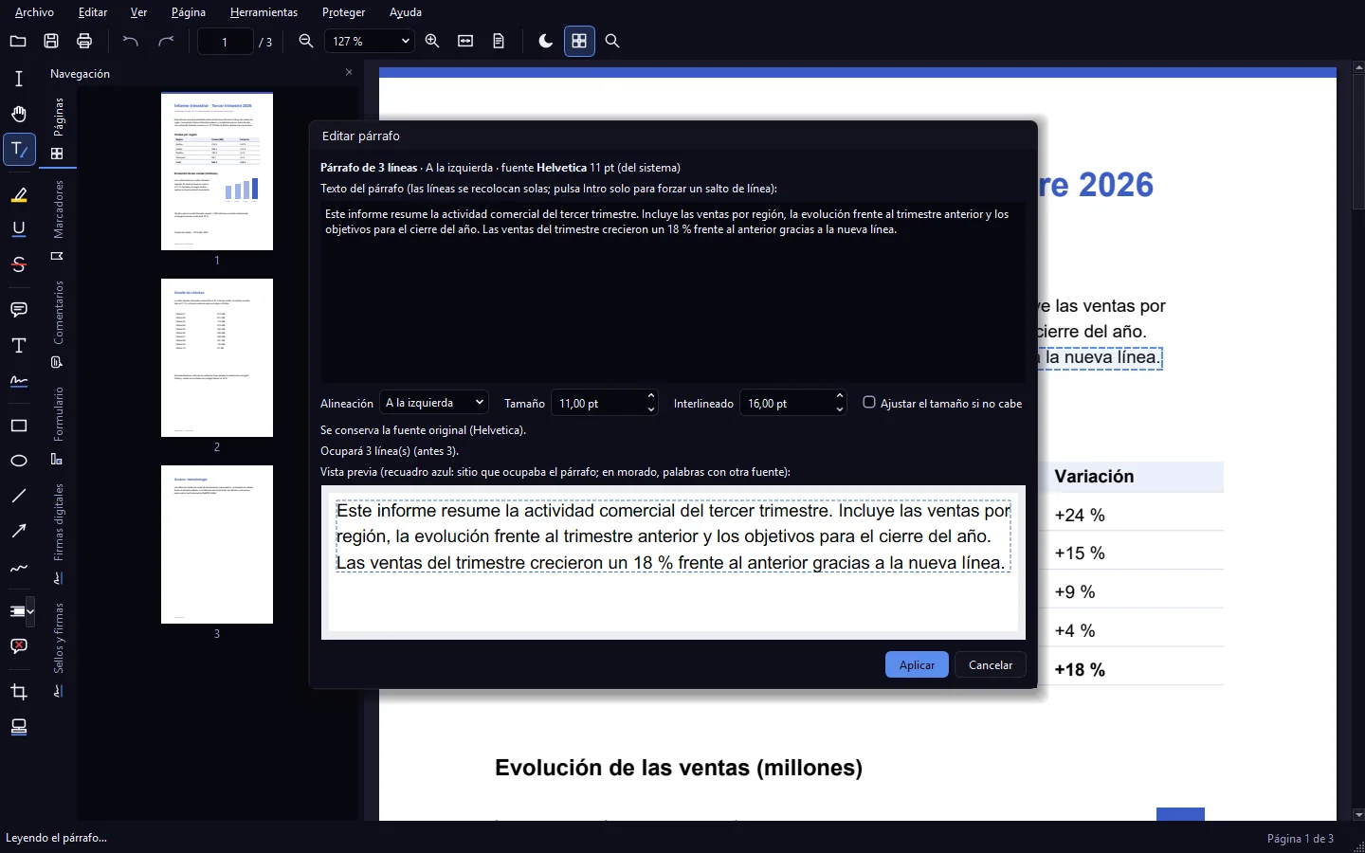
Task: Save document using the floppy disk icon
Action: click(x=51, y=41)
